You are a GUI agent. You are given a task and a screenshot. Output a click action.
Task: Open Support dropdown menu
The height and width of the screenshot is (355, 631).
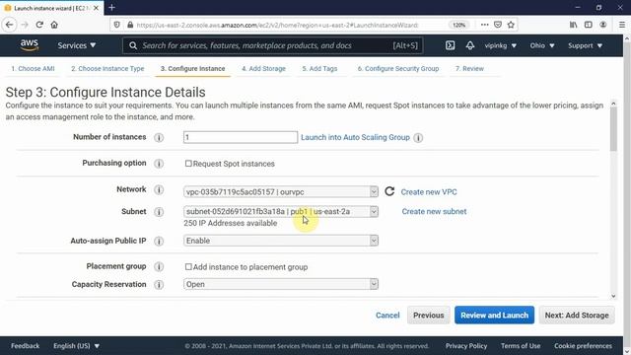pos(585,45)
